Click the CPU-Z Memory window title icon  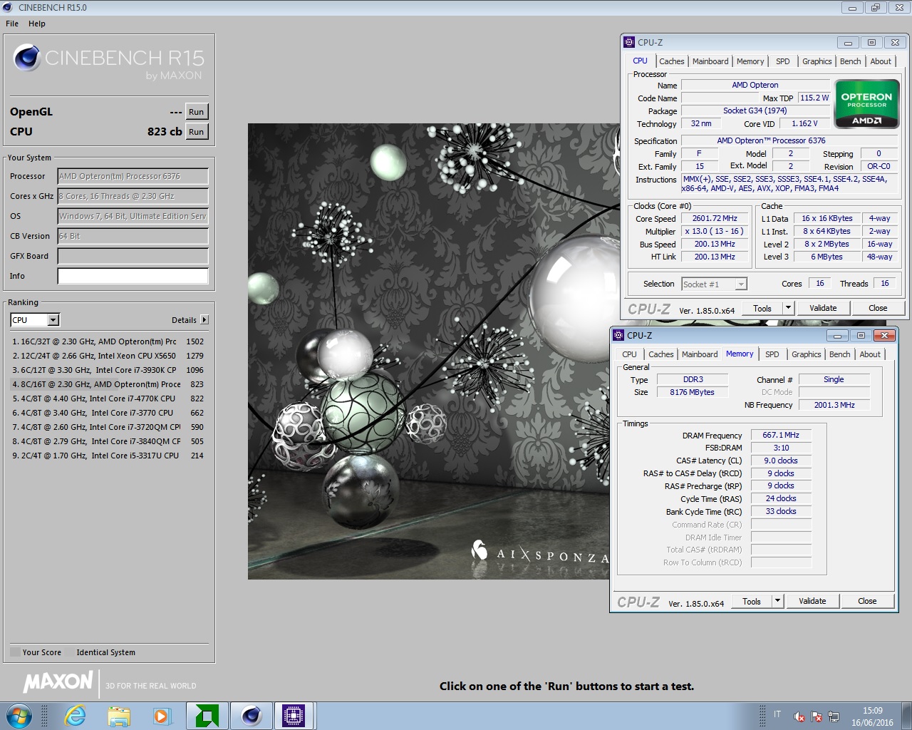(x=618, y=335)
